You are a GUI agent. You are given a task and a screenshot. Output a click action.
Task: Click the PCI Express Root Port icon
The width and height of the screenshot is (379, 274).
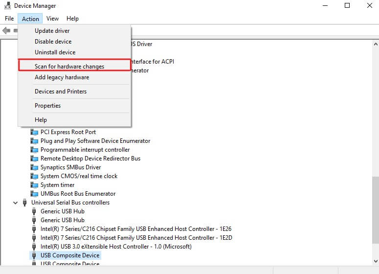[x=34, y=132]
